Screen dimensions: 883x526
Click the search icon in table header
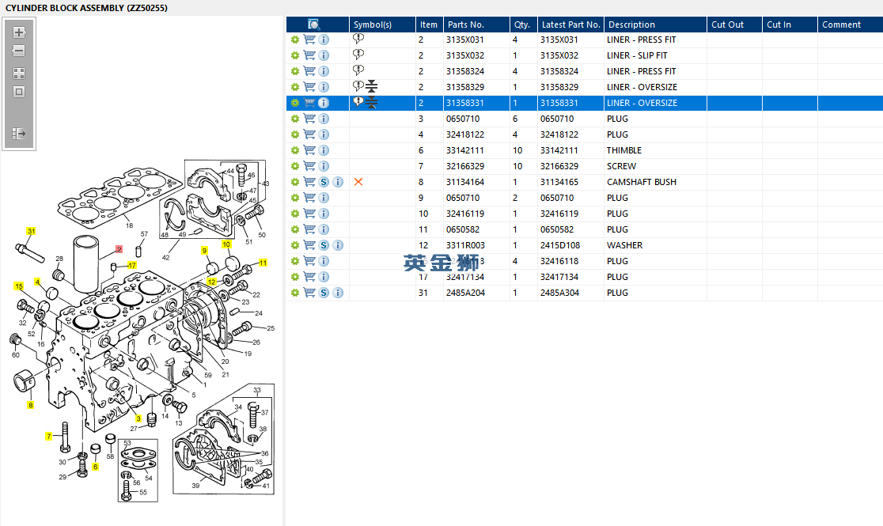(314, 25)
